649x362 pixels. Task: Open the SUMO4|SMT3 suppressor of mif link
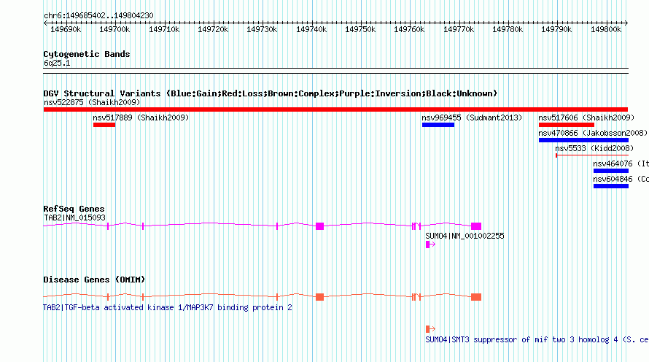tap(537, 339)
